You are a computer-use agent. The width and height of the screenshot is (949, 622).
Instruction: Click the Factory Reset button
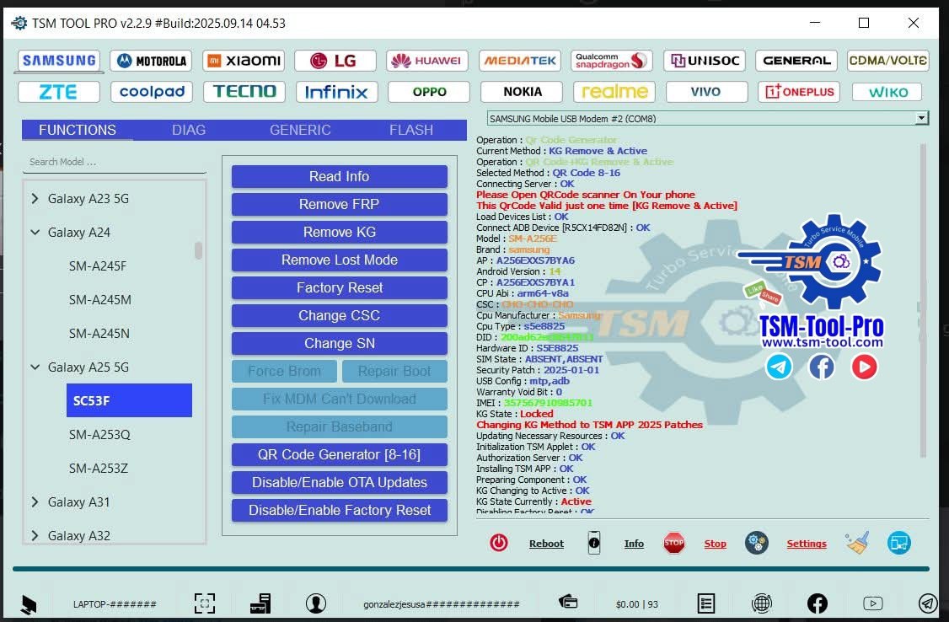340,288
